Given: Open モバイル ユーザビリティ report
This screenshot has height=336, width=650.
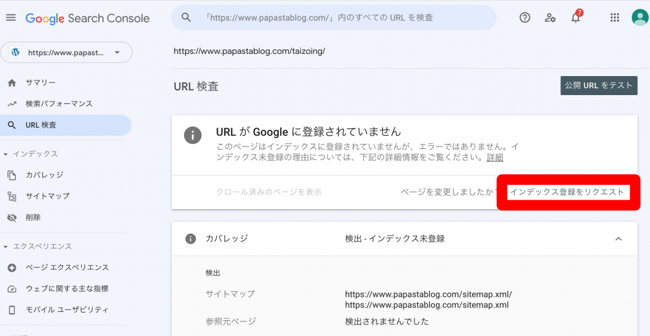Looking at the screenshot, I should (x=67, y=309).
